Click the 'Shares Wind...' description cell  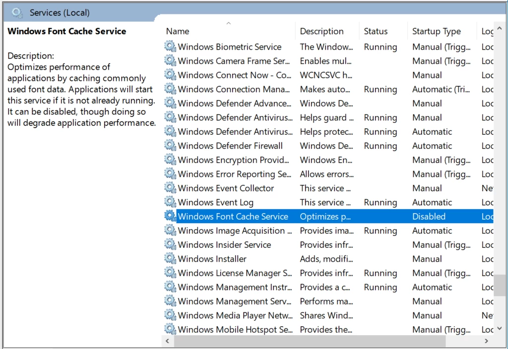(x=326, y=315)
